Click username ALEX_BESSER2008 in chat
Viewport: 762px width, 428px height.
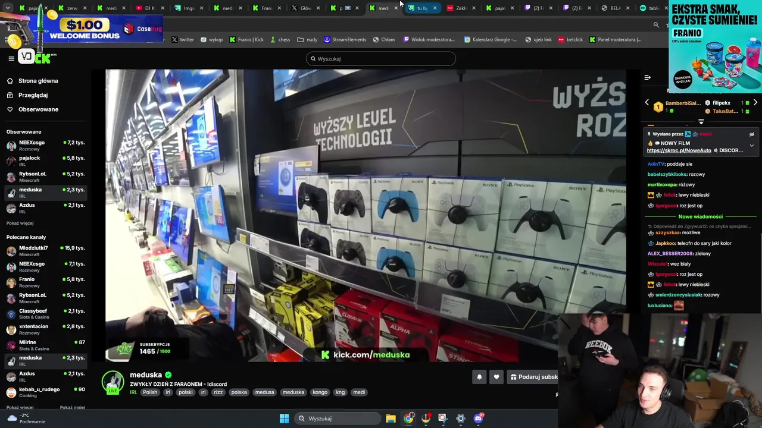coord(670,254)
